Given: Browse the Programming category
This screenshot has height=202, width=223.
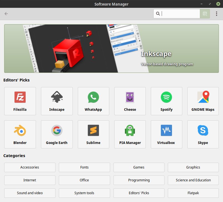Looking at the screenshot, I should [139, 180].
